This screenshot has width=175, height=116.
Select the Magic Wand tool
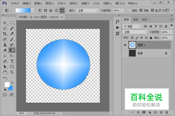click(12, 28)
